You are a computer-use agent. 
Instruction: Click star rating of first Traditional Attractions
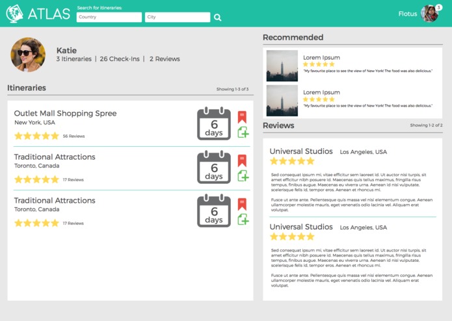point(36,179)
